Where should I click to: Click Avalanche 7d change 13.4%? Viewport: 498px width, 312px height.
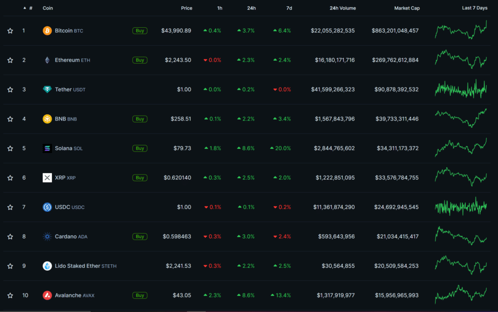click(281, 295)
